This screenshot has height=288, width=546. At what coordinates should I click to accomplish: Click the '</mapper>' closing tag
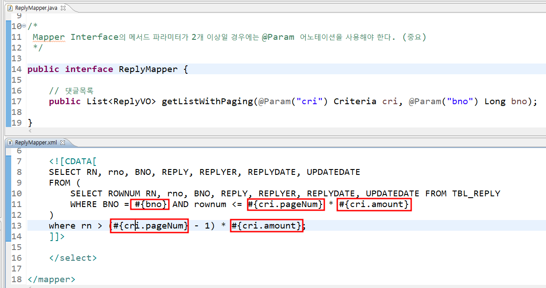(52, 280)
